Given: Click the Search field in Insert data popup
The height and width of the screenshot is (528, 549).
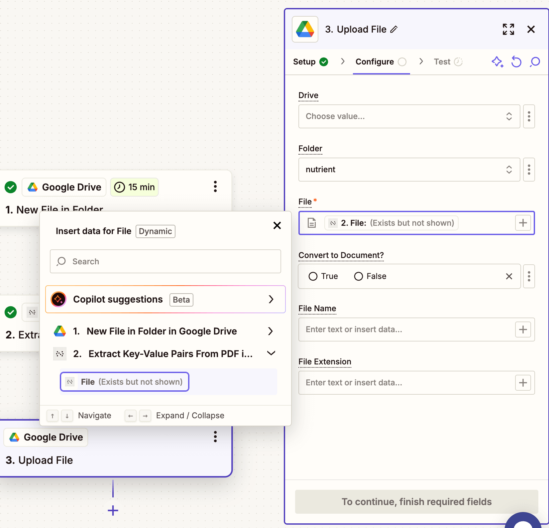Looking at the screenshot, I should click(165, 261).
